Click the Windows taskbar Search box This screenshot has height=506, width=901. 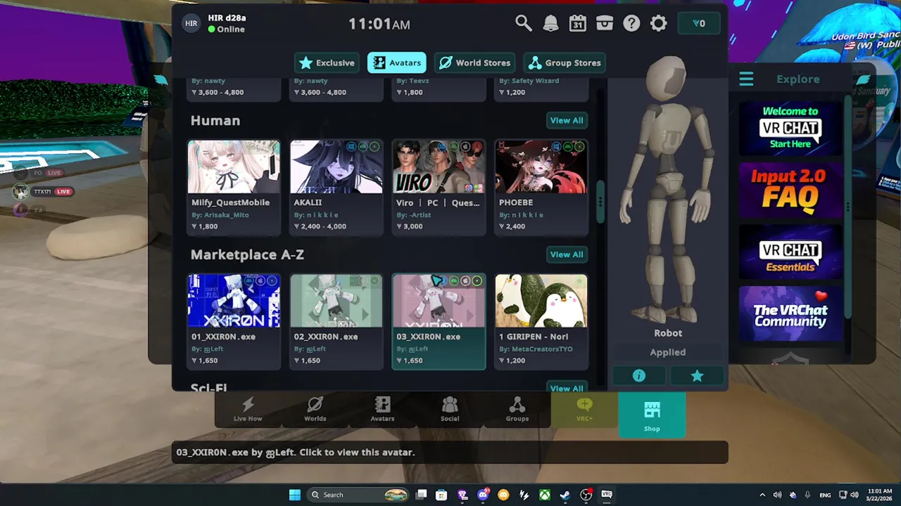[x=359, y=495]
